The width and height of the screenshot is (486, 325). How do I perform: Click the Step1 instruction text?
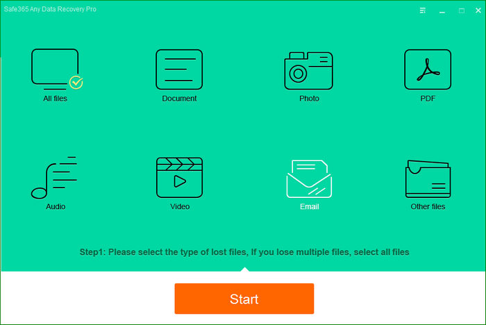pos(246,251)
